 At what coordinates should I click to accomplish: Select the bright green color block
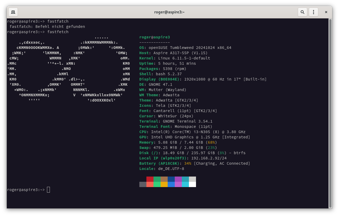[157, 184]
